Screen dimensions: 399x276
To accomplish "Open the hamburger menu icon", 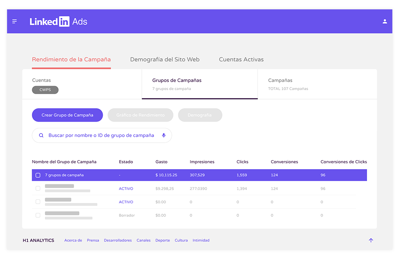I will click(x=14, y=21).
